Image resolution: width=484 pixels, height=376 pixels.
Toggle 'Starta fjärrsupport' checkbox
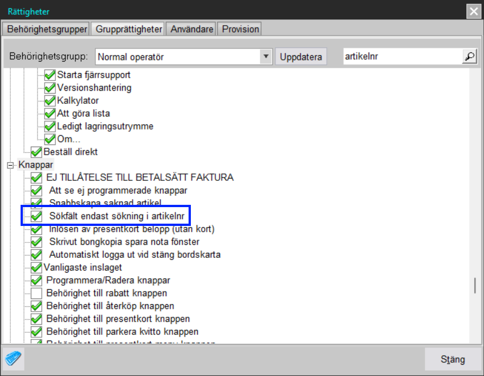tap(50, 75)
